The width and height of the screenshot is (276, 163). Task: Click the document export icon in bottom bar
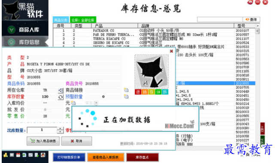coord(36,155)
